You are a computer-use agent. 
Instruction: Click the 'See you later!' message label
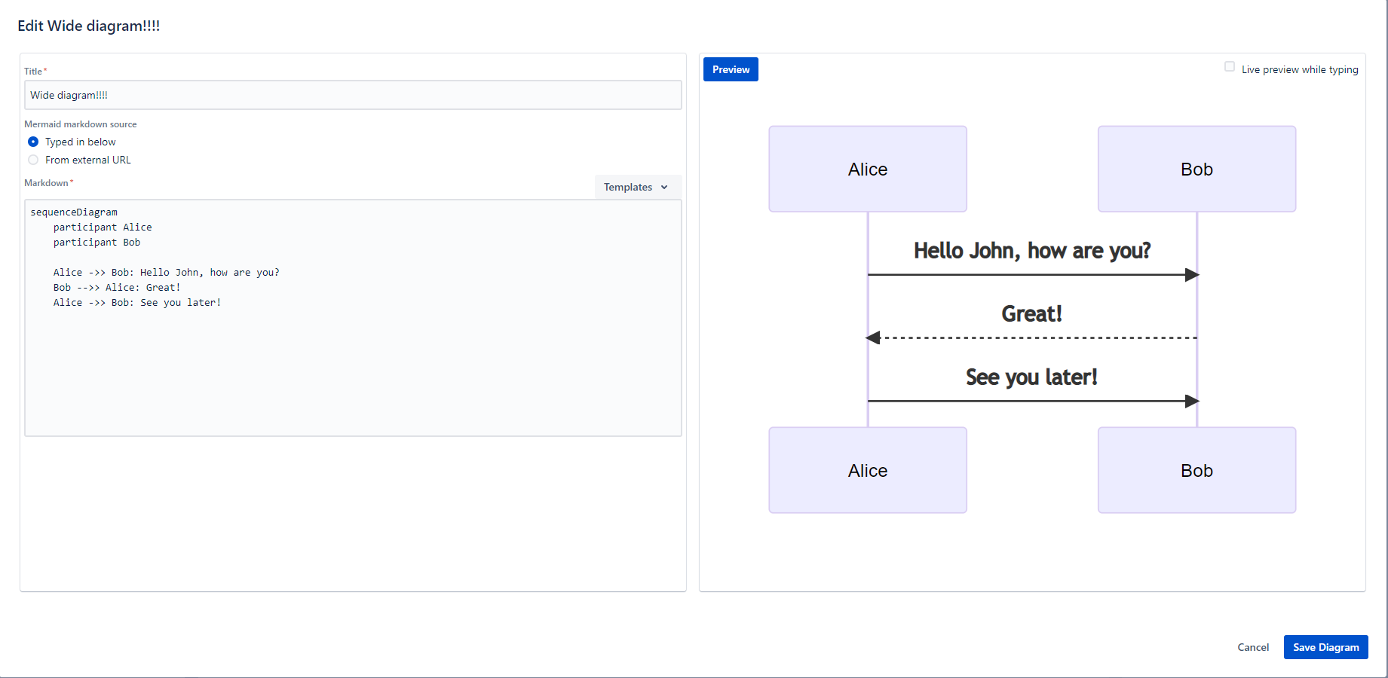pos(1032,377)
